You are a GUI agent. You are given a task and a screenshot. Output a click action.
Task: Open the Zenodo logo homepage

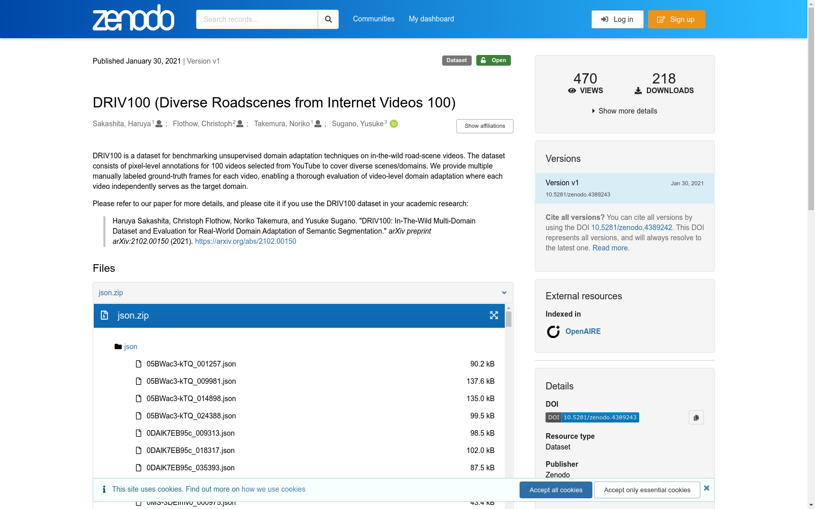[133, 18]
